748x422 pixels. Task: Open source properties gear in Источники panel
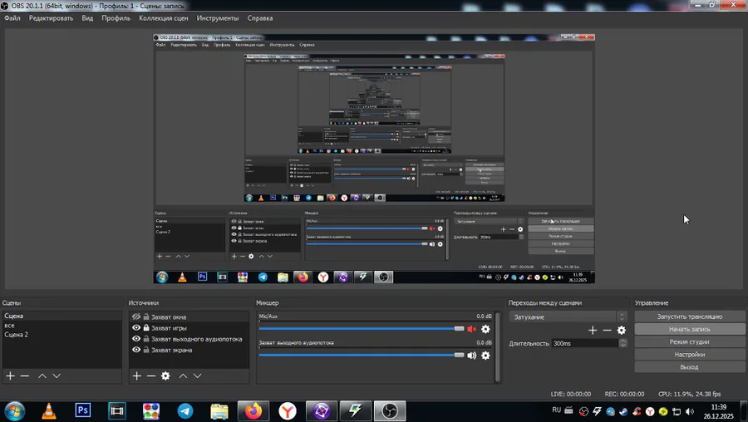pos(165,375)
